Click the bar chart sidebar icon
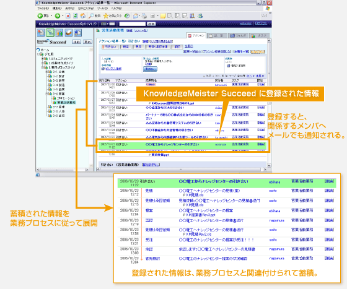Image resolution: width=347 pixels, height=289 pixels. [59, 32]
